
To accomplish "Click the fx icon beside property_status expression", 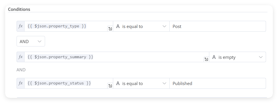I will (21, 83).
